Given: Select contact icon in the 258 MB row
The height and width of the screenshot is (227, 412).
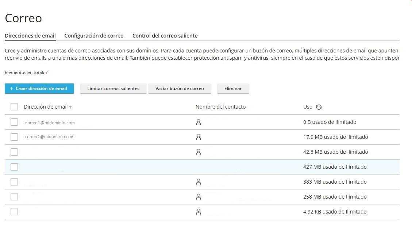Looking at the screenshot, I should 199,197.
